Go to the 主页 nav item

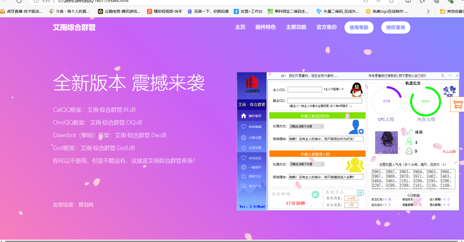click(240, 27)
